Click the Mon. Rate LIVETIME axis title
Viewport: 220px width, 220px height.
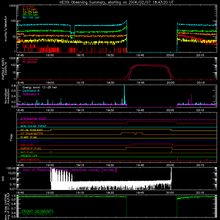7,207
